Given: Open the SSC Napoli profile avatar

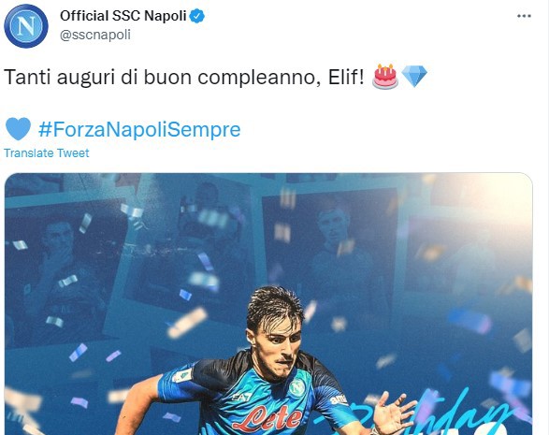Looking at the screenshot, I should [x=26, y=26].
